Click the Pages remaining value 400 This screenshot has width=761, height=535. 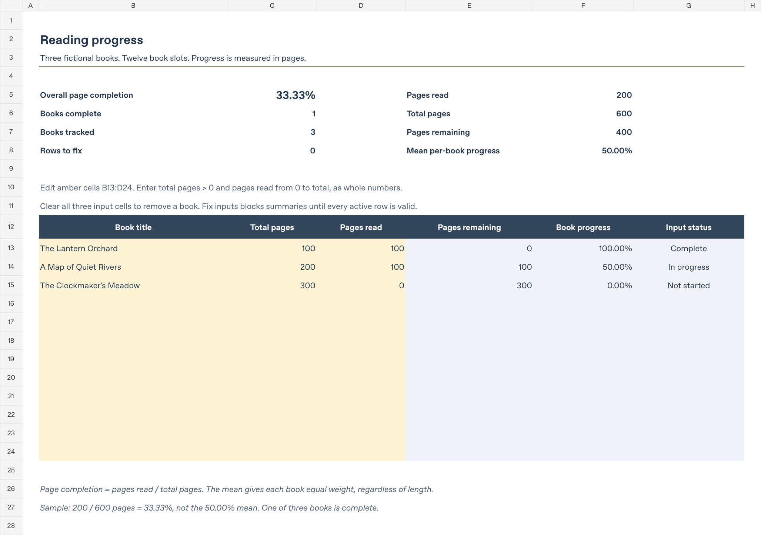coord(624,132)
